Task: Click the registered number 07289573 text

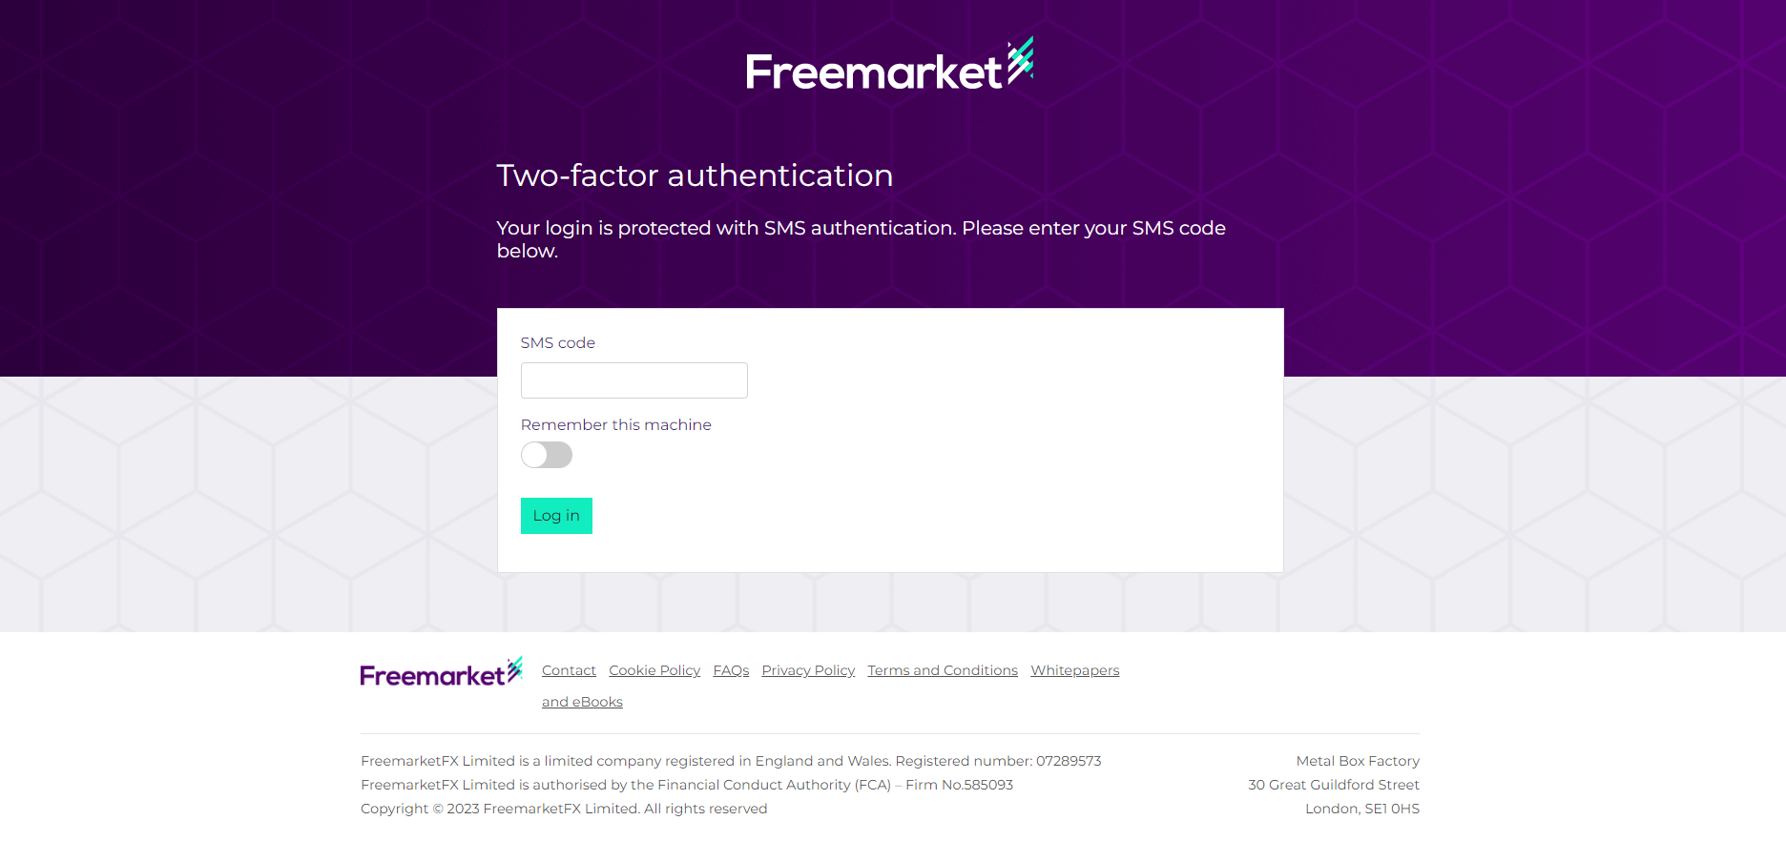Action: [x=1069, y=761]
